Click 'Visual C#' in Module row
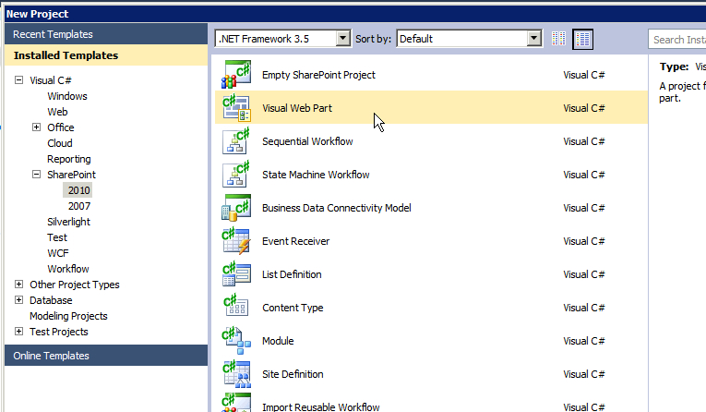Viewport: 706px width, 412px height. 583,341
